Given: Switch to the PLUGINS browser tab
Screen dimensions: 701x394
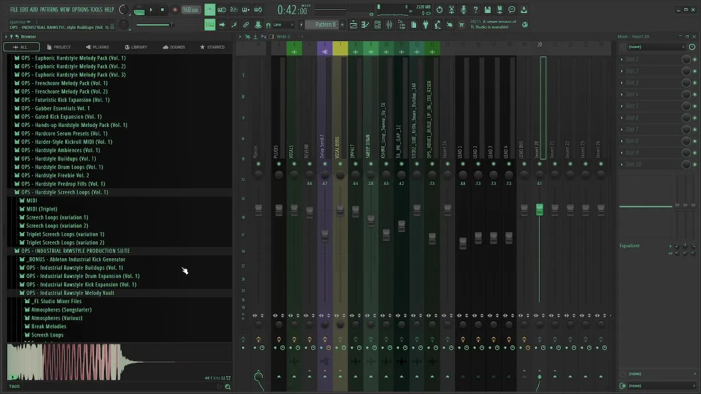Looking at the screenshot, I should [x=97, y=47].
